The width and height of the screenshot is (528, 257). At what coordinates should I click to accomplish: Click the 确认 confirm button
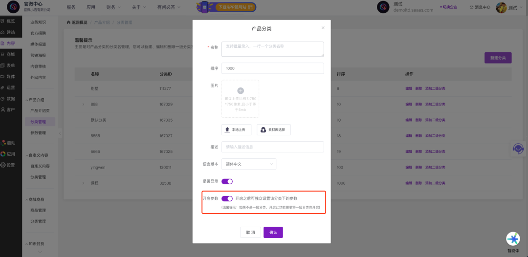[273, 233]
